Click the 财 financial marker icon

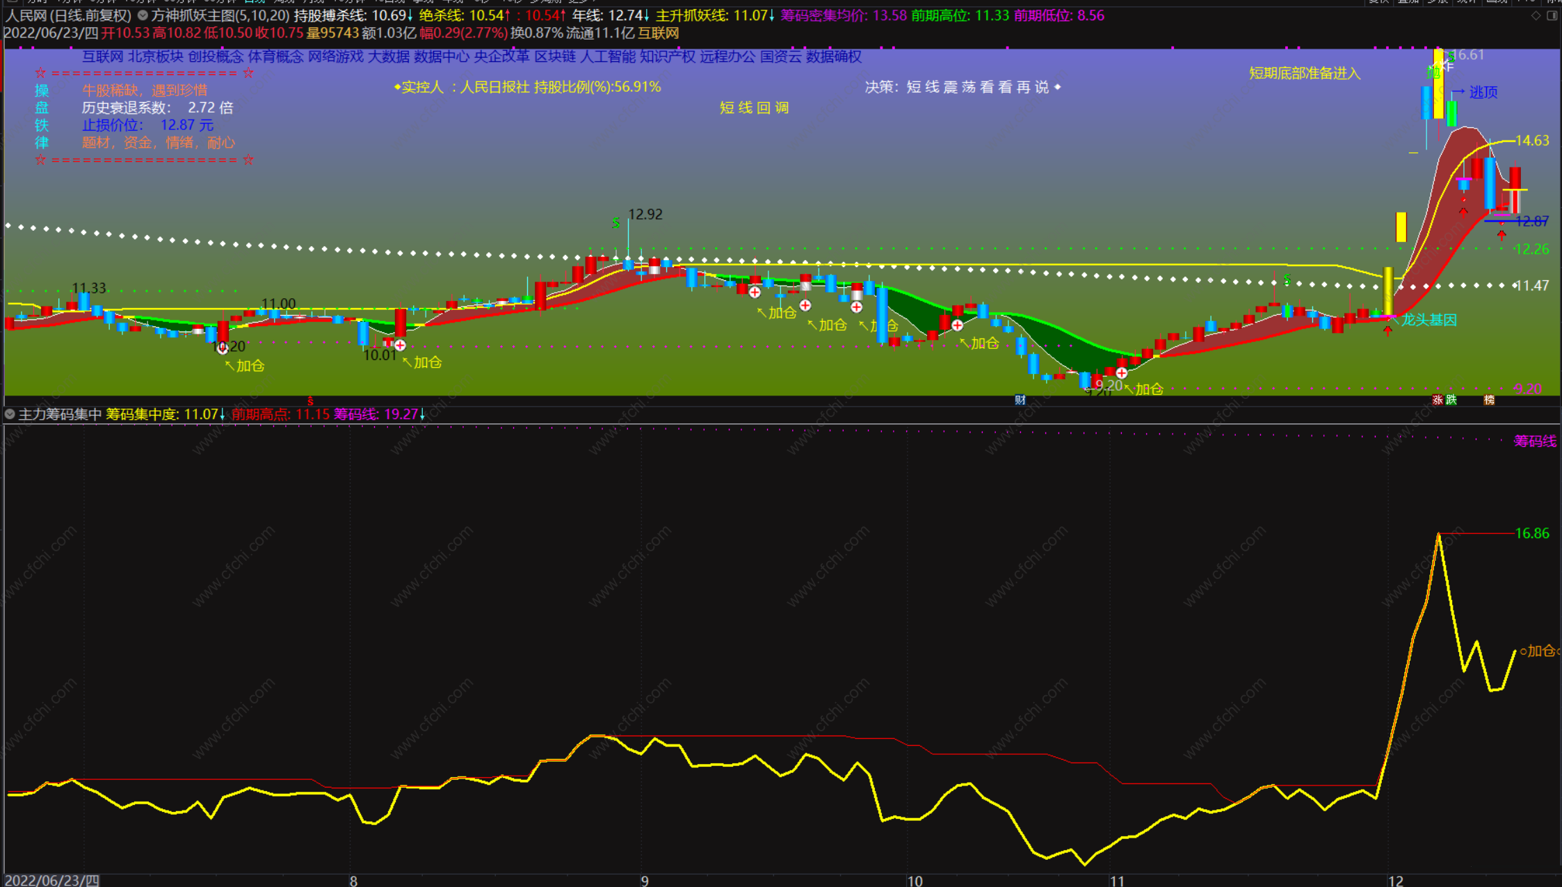coord(1020,400)
